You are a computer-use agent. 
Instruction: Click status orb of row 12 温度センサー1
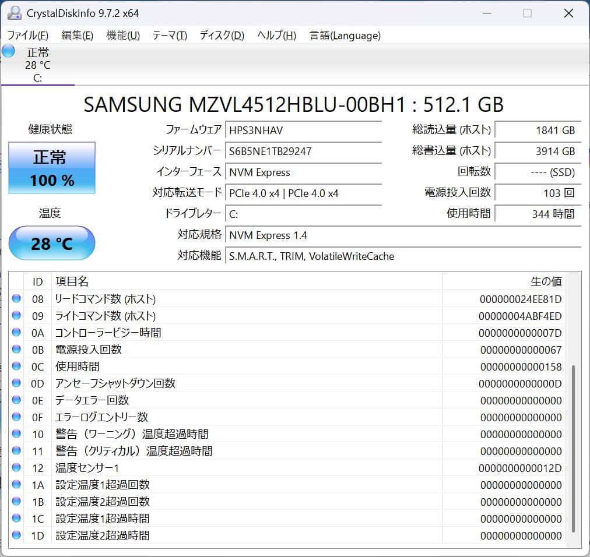coord(16,467)
